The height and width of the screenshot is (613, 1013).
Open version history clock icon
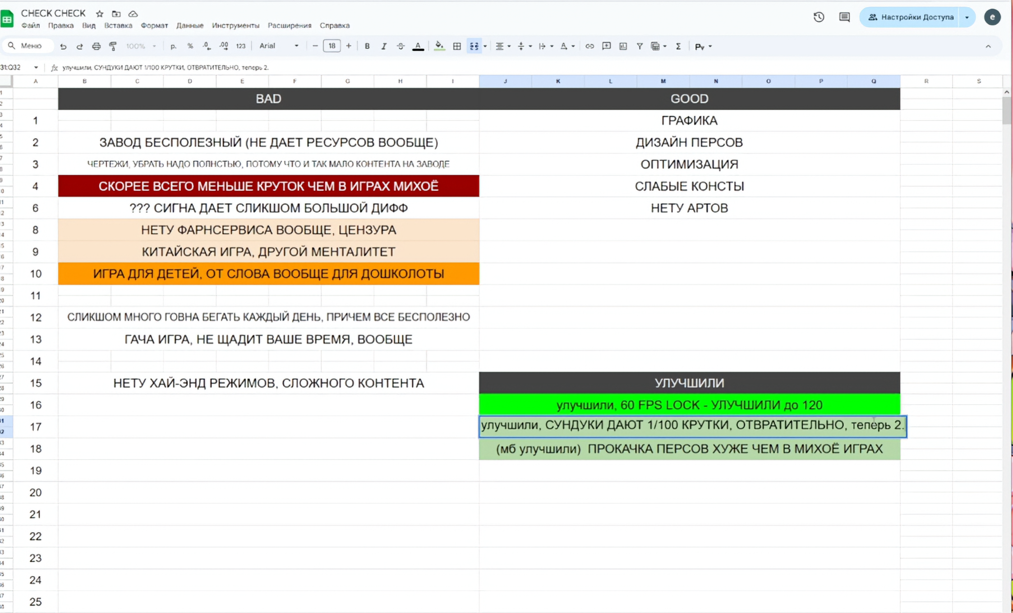(819, 17)
